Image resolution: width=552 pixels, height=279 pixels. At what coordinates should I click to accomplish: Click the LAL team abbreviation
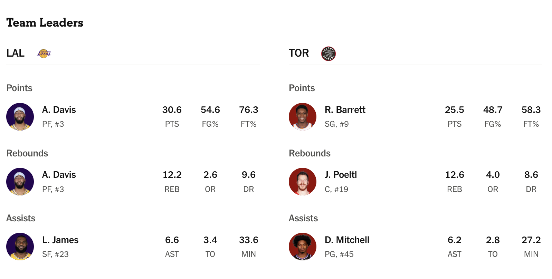[x=16, y=53]
